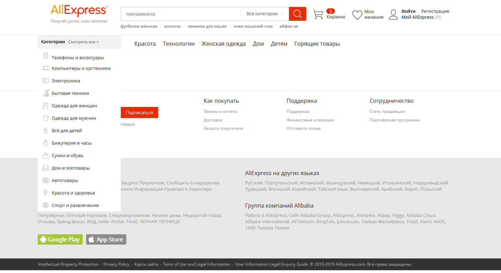
Task: Click the Privacy Policy footer link
Action: click(116, 264)
